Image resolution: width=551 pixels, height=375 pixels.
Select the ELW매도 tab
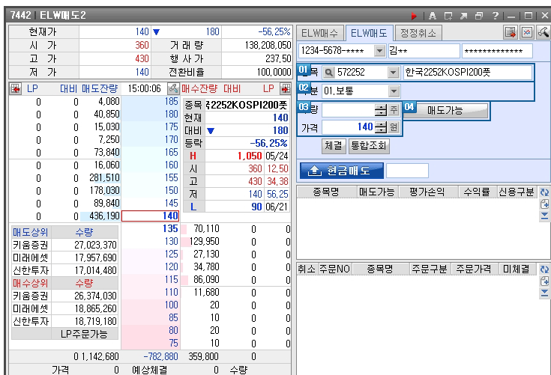tap(369, 34)
